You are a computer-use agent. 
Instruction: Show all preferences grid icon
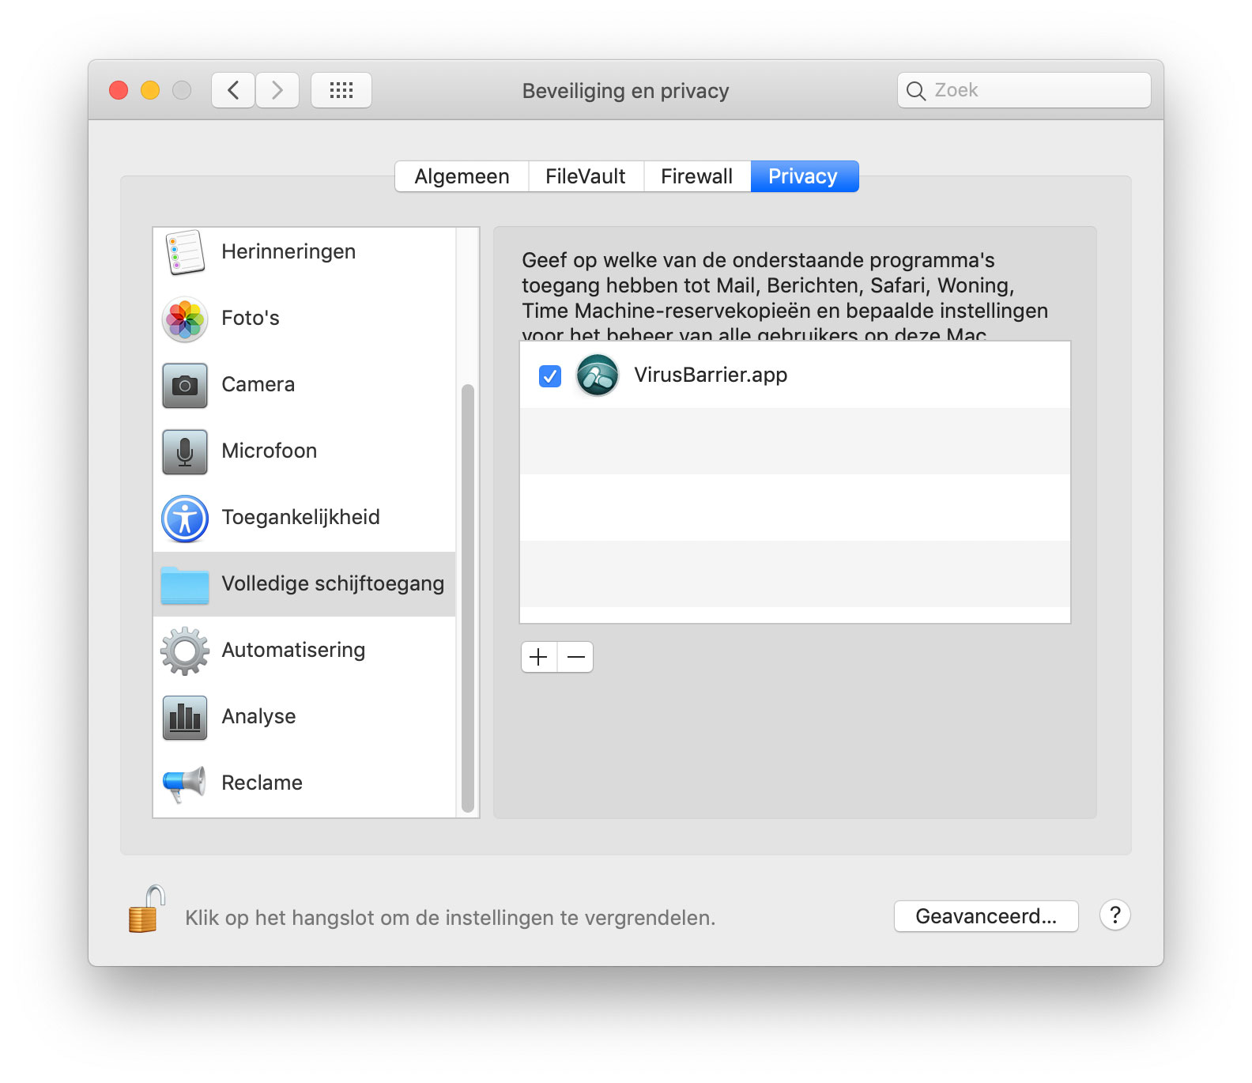341,90
